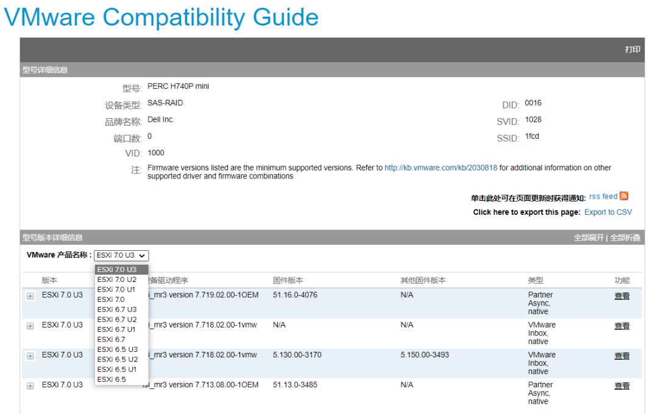Click 查看 for the 51.16.0-4076 row
658x414 pixels.
click(622, 296)
